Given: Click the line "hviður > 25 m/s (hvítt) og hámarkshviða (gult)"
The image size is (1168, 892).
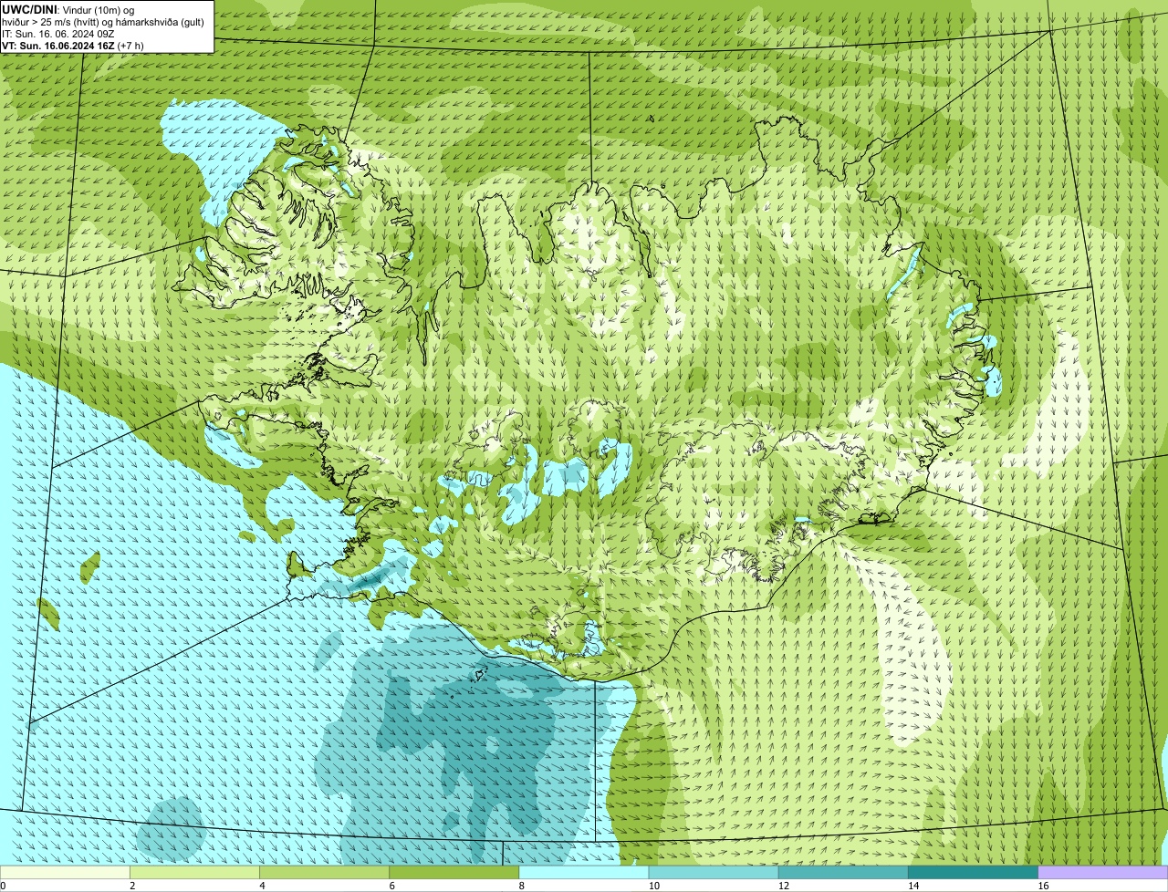Looking at the screenshot, I should 103,22.
